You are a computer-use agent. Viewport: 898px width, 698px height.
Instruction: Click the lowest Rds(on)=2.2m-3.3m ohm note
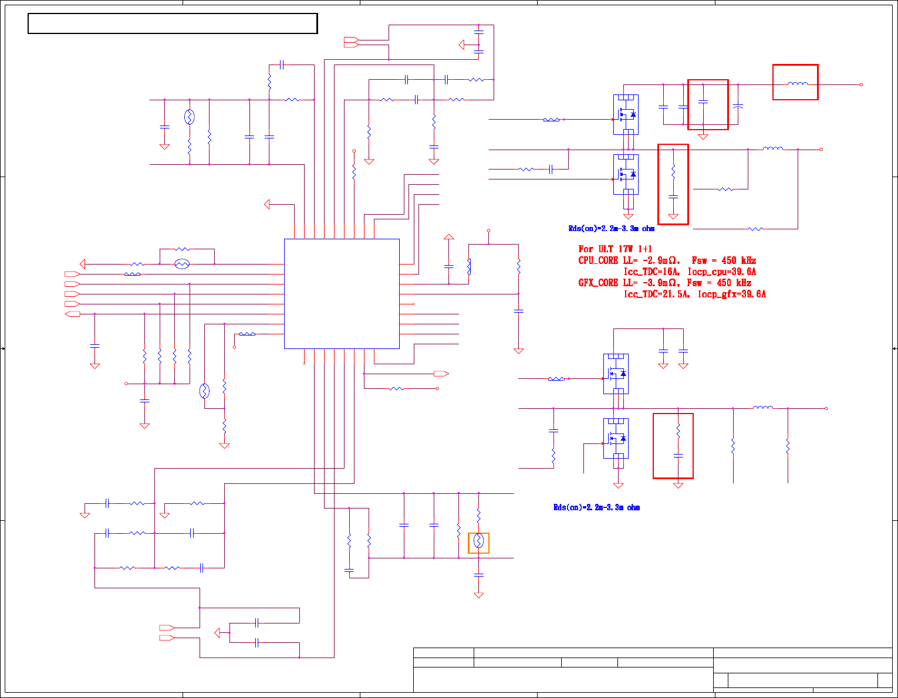point(596,507)
